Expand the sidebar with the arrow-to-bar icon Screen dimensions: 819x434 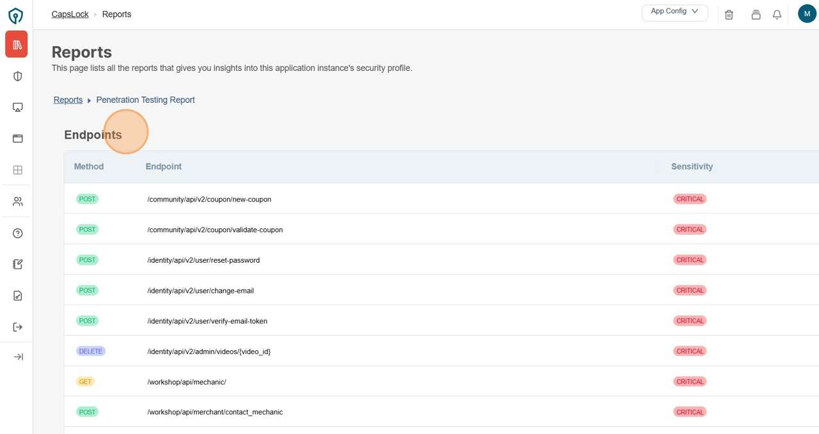click(x=18, y=357)
